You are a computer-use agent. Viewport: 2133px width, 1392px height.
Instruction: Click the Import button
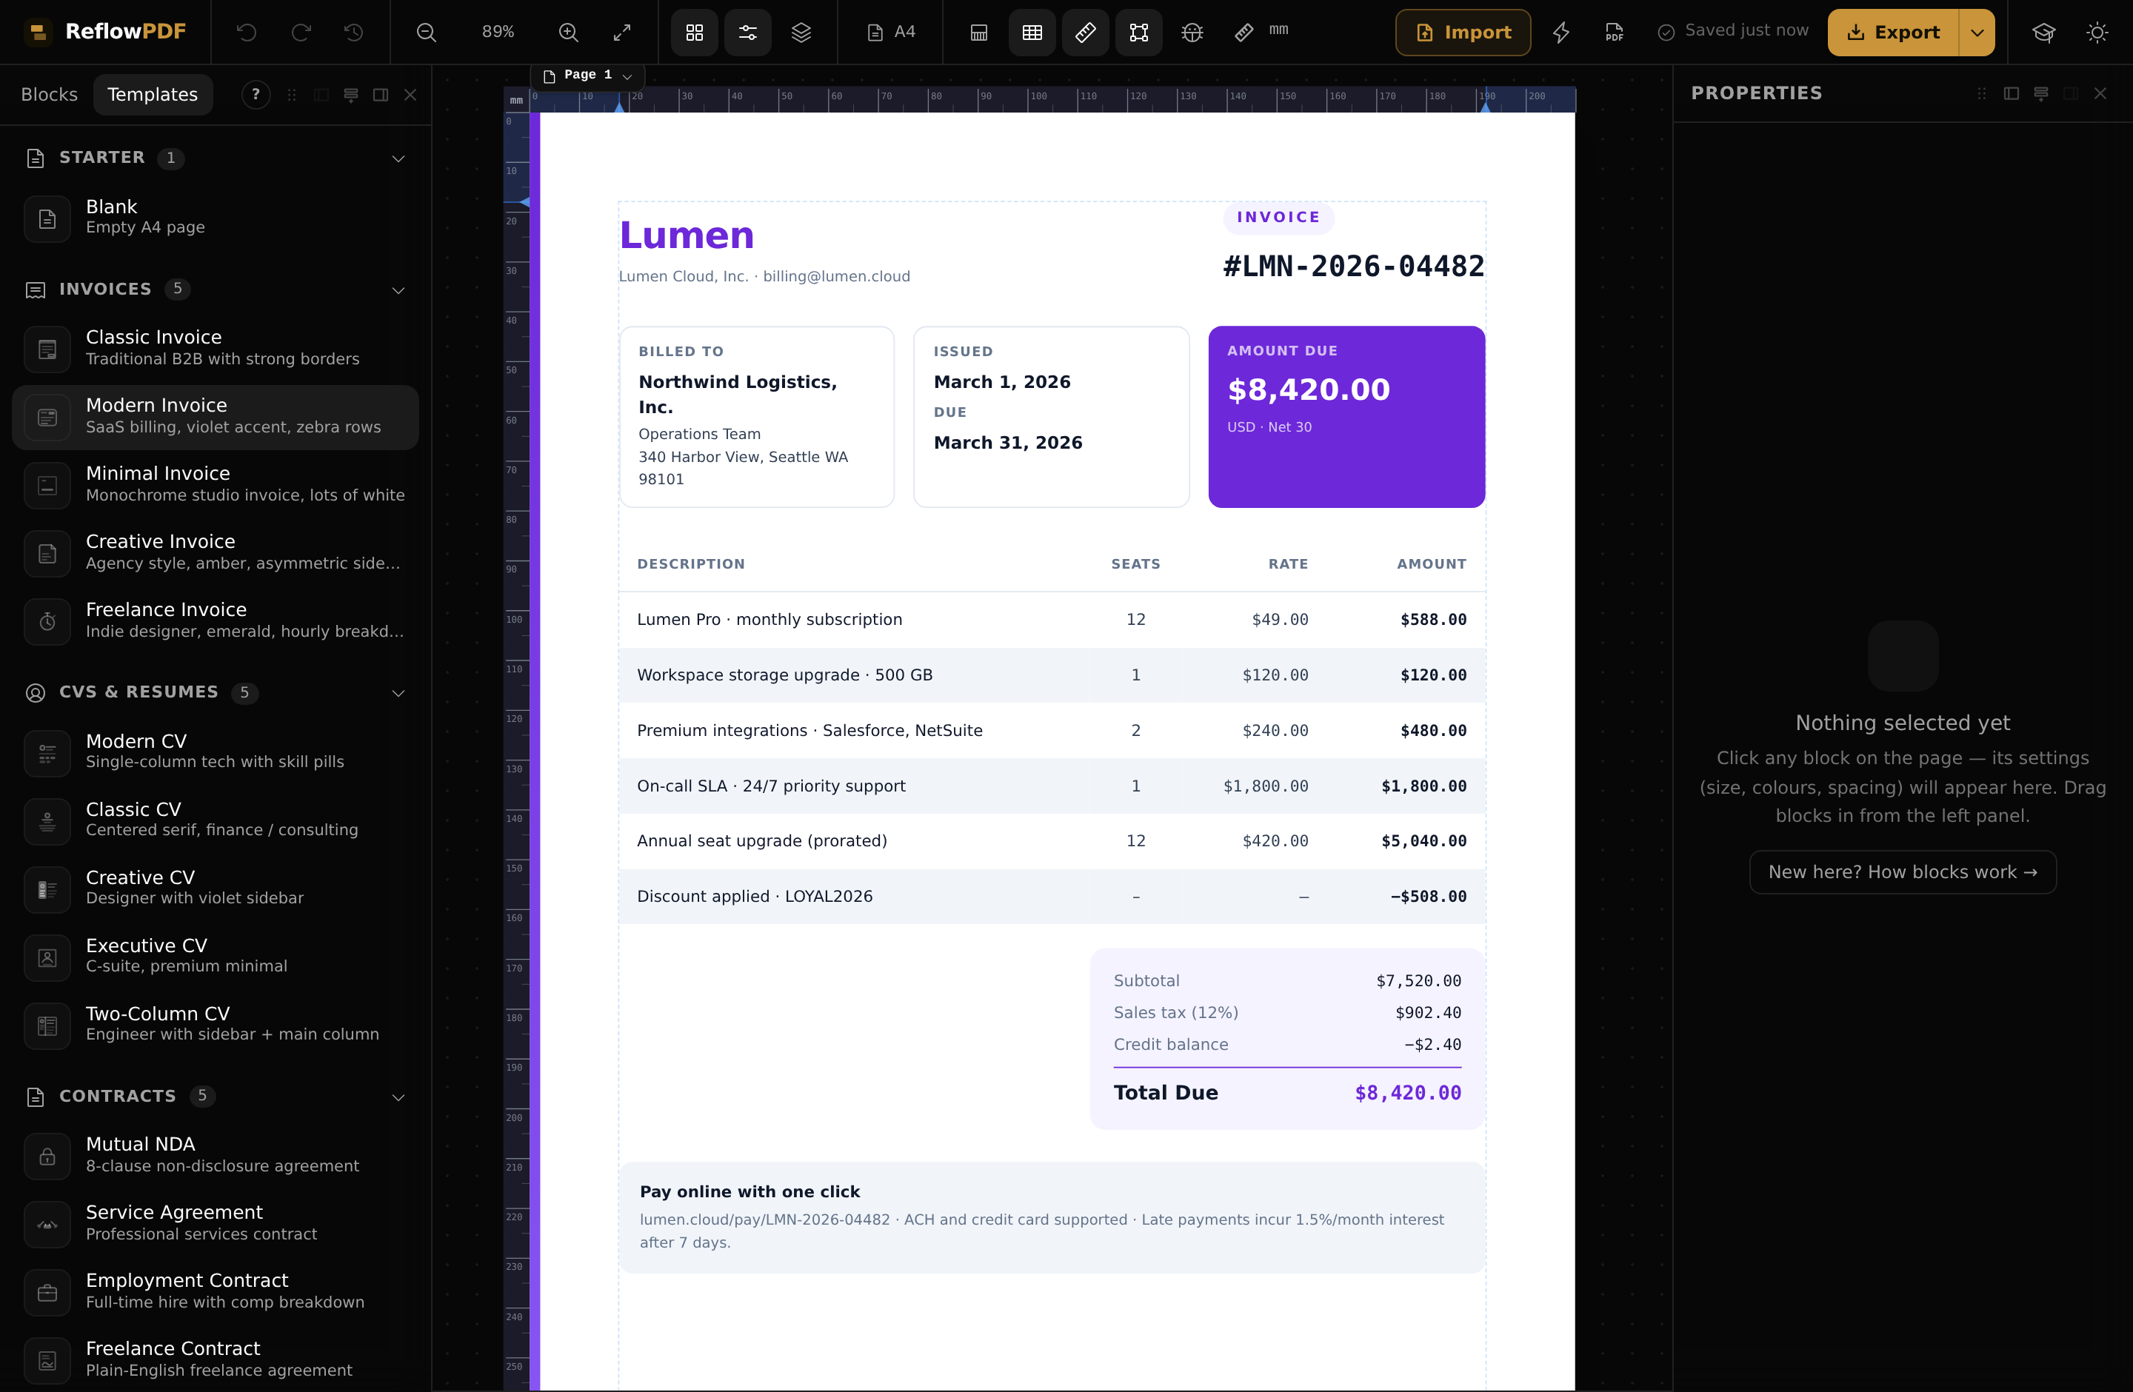pyautogui.click(x=1462, y=33)
